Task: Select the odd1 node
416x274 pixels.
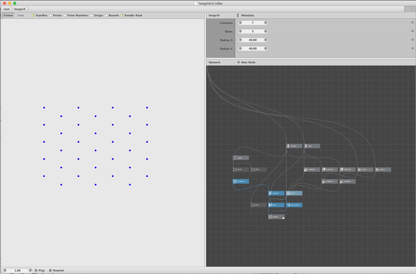Action: 259,205
